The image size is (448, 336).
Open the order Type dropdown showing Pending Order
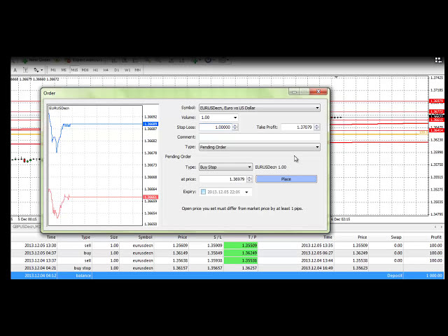[x=260, y=147]
